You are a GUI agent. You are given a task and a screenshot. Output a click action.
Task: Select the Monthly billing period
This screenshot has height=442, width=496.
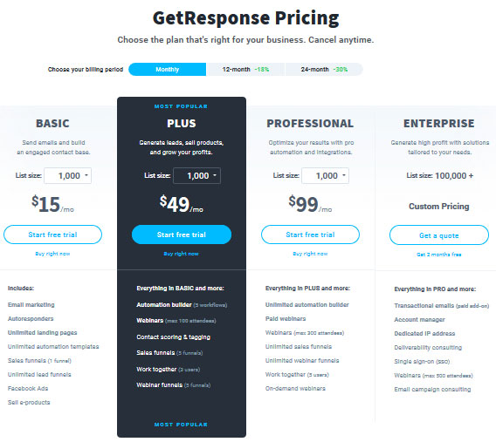pos(167,70)
